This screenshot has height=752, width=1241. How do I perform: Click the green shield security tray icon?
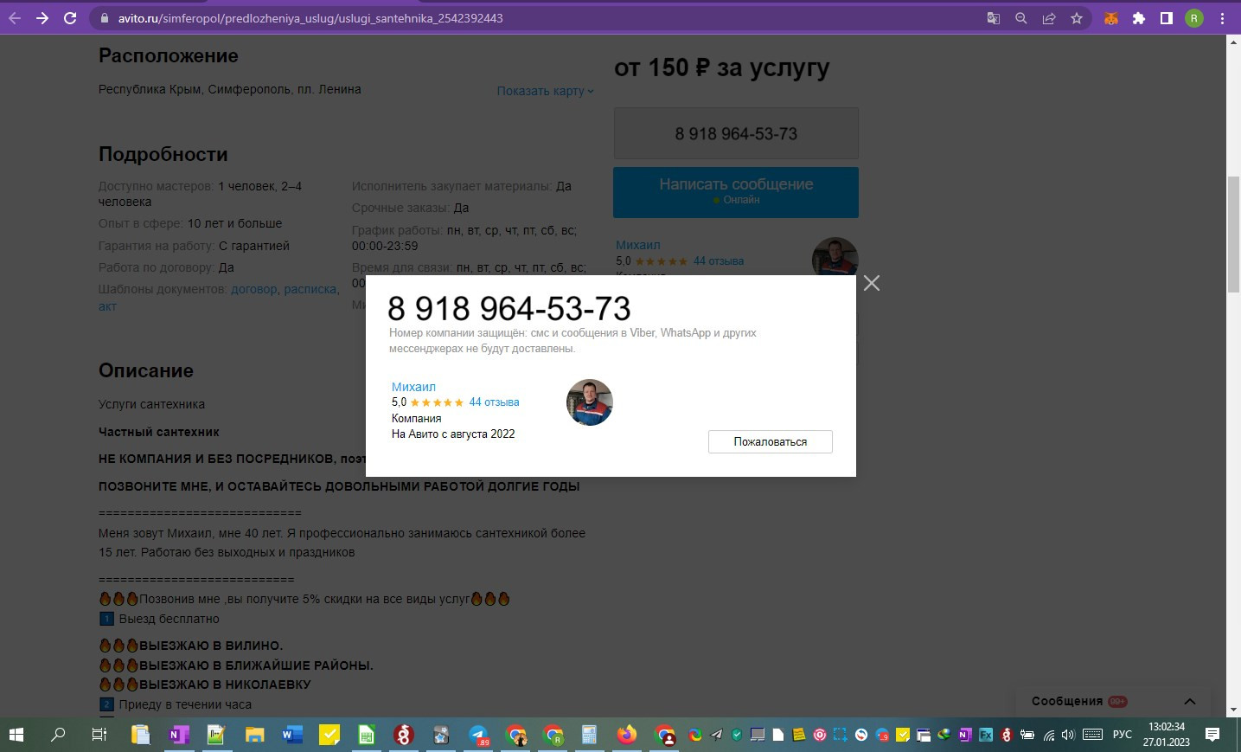pyautogui.click(x=737, y=735)
